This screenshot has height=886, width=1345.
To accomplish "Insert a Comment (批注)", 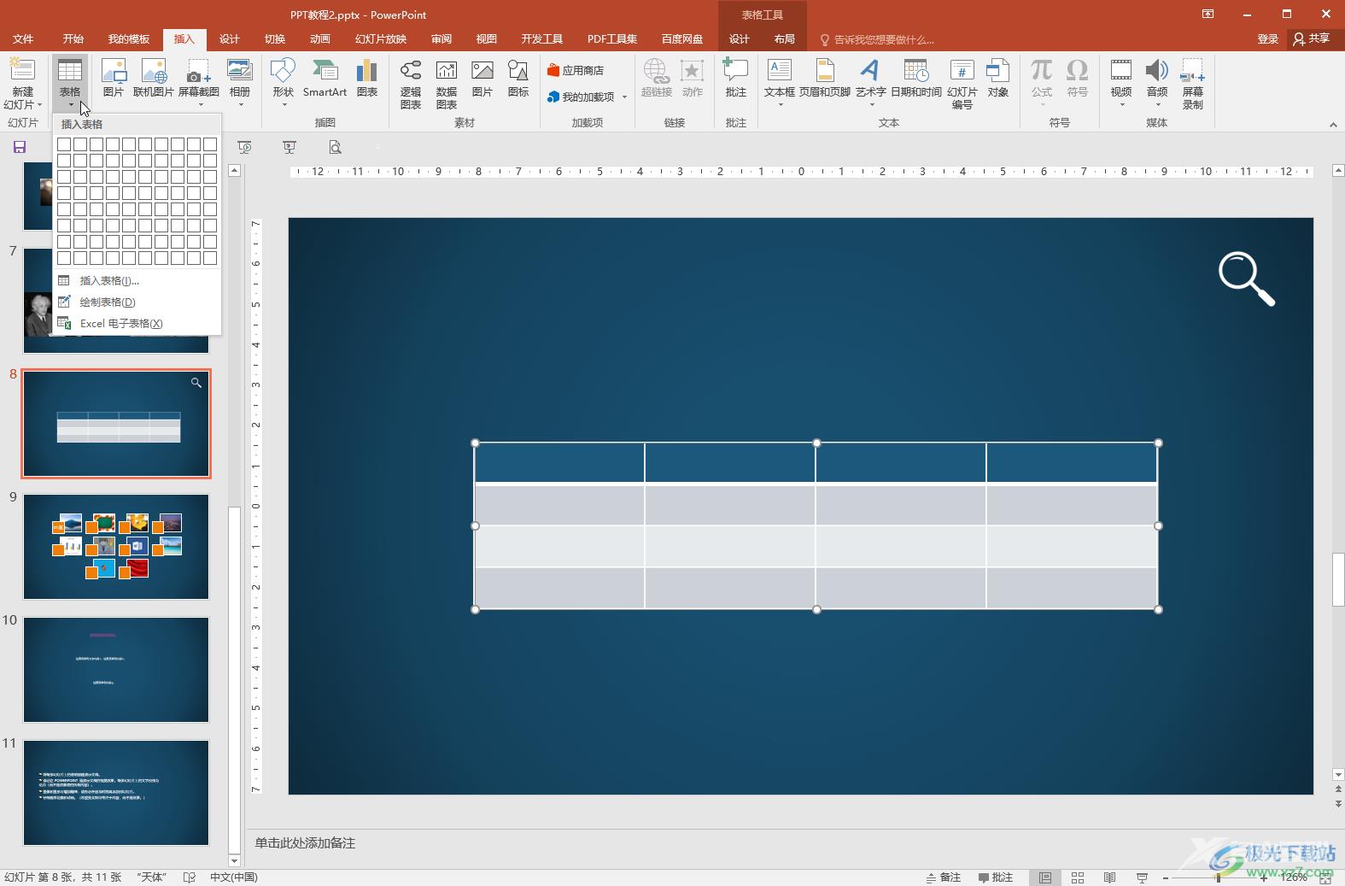I will (x=735, y=78).
